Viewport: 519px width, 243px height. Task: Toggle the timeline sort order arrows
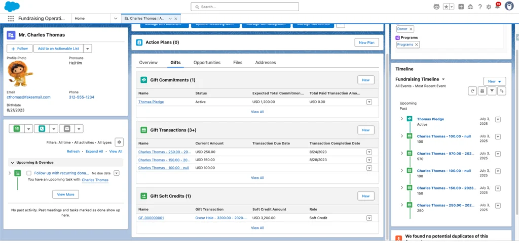click(x=501, y=91)
